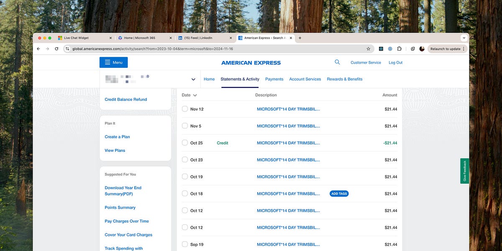502x251 pixels.
Task: Open the Microsoft charge description on Nov 12
Action: tap(288, 109)
